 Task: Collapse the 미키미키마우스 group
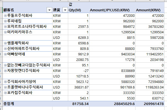click(x=5, y=32)
